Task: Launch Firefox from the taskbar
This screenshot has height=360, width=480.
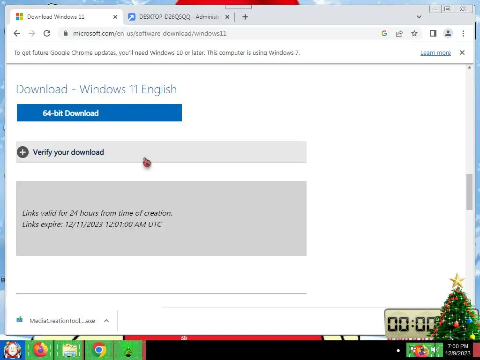Action: 40,350
